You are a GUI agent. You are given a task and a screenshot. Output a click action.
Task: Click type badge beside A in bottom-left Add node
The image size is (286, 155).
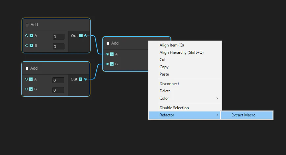pyautogui.click(x=31, y=79)
